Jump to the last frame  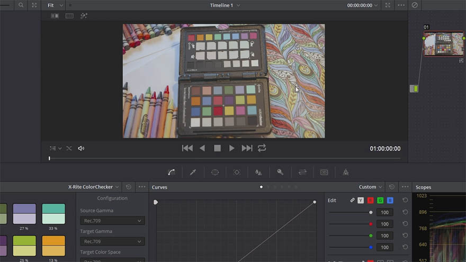point(247,148)
